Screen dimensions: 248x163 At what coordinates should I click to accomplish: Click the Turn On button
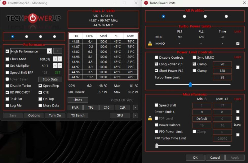tap(55, 115)
